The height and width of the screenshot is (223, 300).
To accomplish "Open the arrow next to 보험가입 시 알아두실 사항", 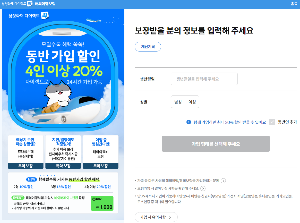I will click(203, 188).
